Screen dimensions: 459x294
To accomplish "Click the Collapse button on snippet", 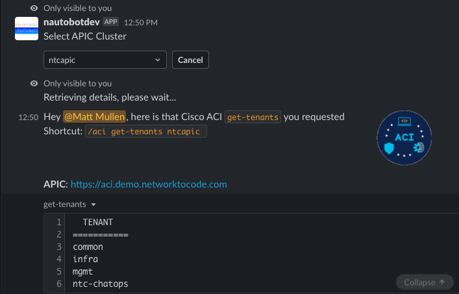I will (425, 282).
